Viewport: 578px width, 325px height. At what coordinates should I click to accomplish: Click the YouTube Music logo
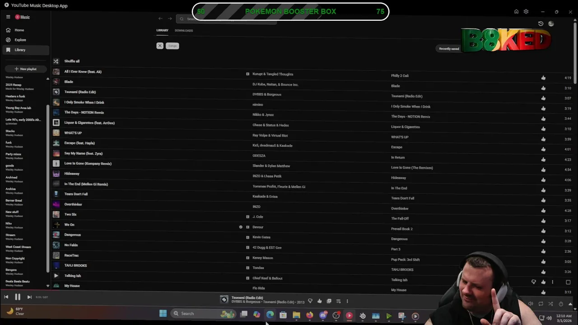23,17
